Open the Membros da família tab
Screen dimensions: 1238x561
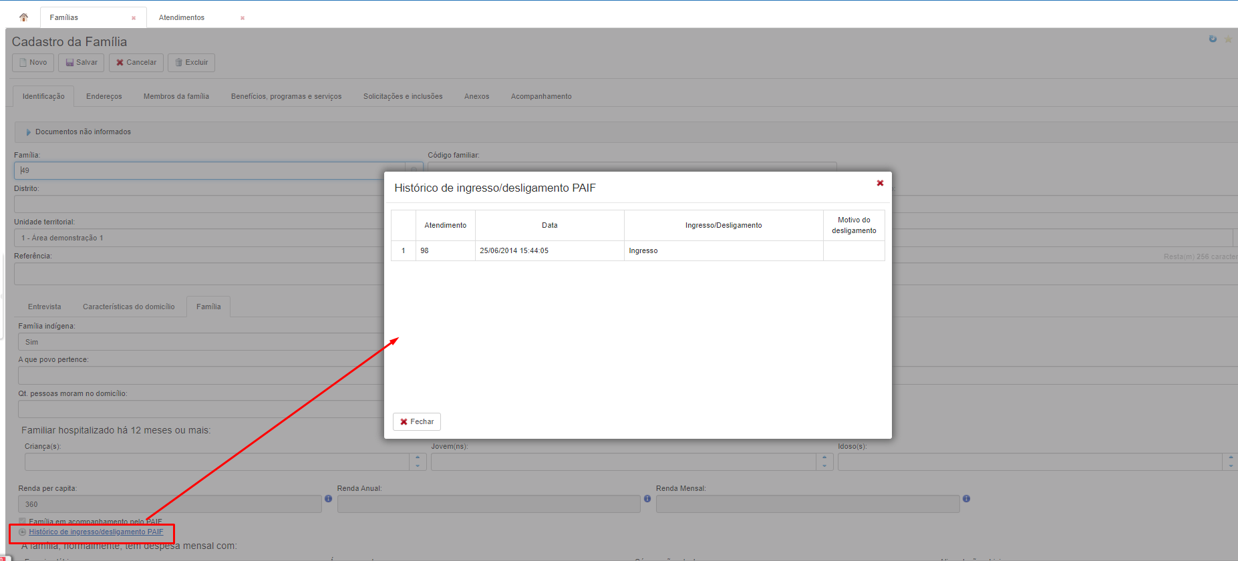tap(176, 96)
